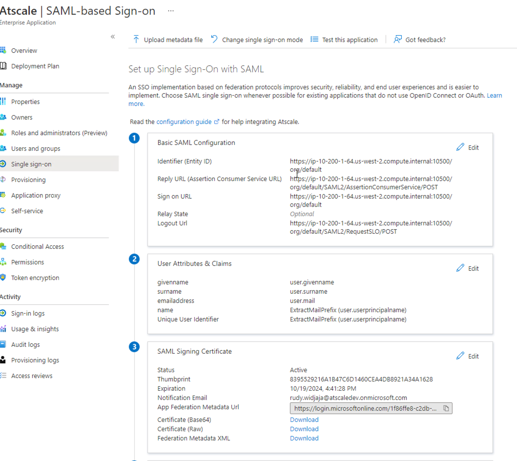Click the Single sign-on arrow icon
The image size is (517, 461).
[x=3, y=164]
